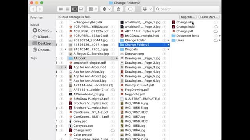This screenshot has width=250, height=140.
Task: Click the iCloud download icon beside Links
Action: pyautogui.click(x=216, y=40)
